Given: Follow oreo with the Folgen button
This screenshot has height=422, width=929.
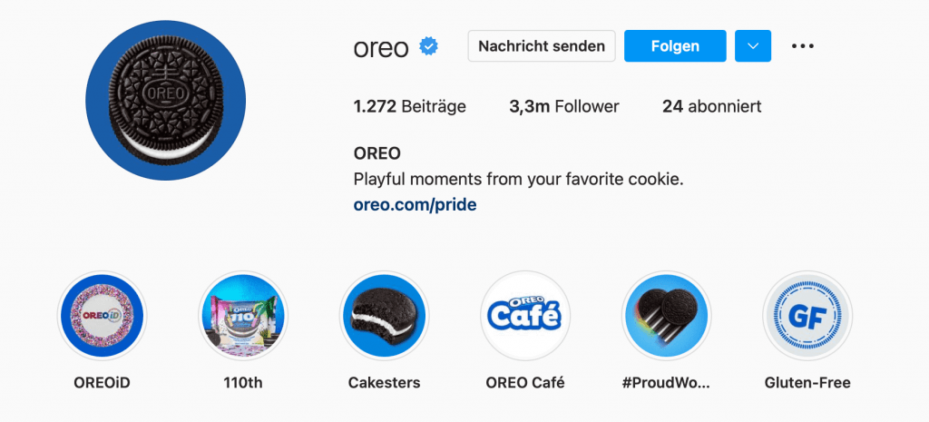Looking at the screenshot, I should (675, 45).
